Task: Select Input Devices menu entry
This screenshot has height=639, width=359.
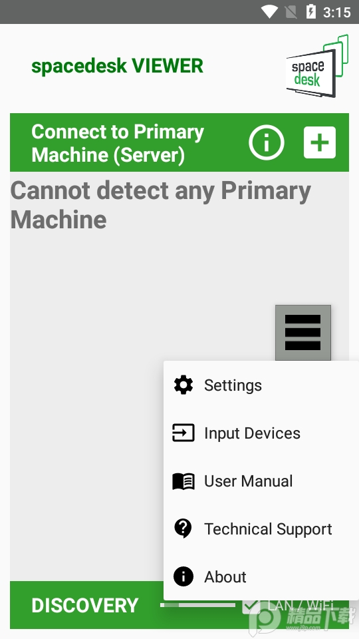Action: click(261, 433)
